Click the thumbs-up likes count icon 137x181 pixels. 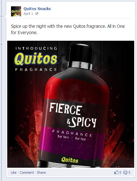tap(116, 172)
